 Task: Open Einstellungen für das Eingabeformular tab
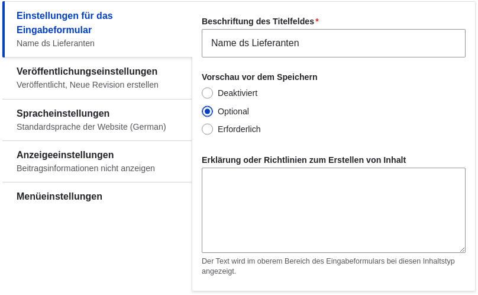click(97, 29)
